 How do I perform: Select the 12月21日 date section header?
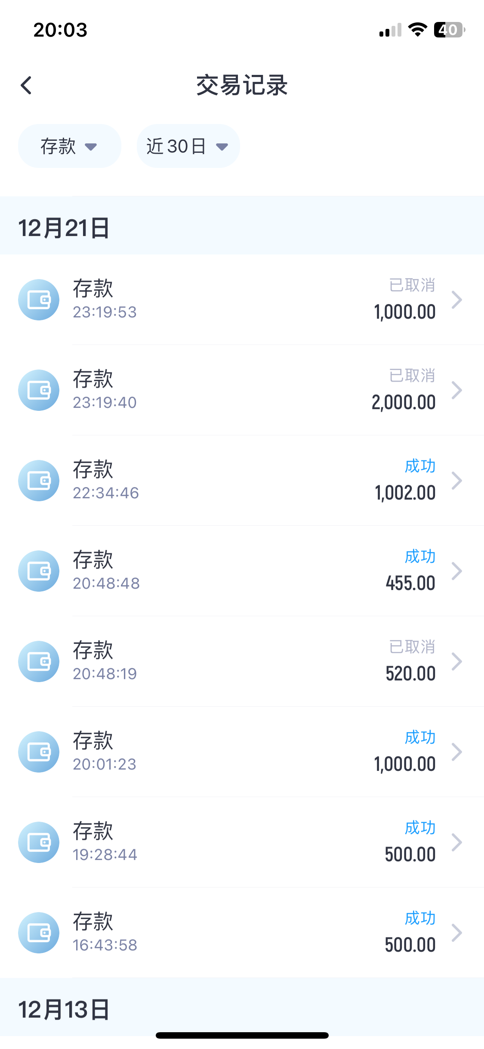pos(64,228)
